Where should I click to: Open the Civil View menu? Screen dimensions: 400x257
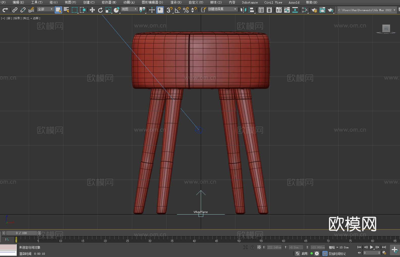(273, 2)
